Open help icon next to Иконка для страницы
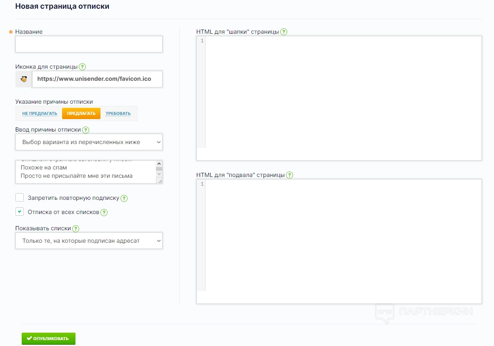Screen dimensions: 494x346 coord(82,67)
